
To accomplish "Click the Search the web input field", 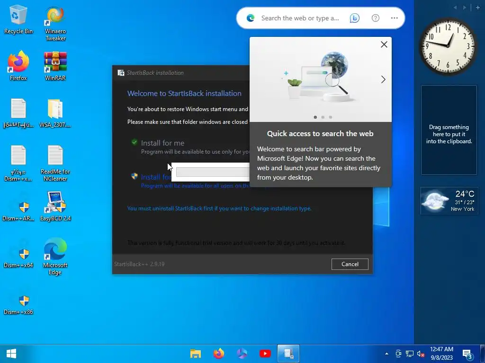I will coord(300,18).
